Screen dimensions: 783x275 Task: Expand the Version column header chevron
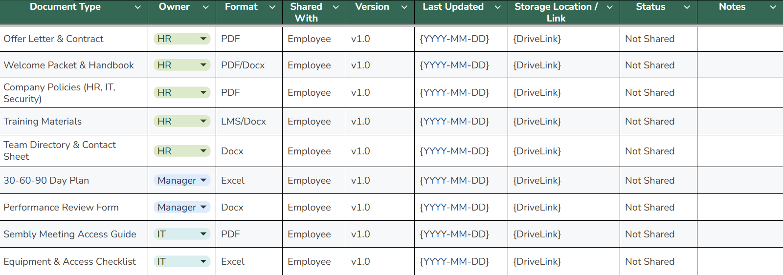tap(404, 7)
